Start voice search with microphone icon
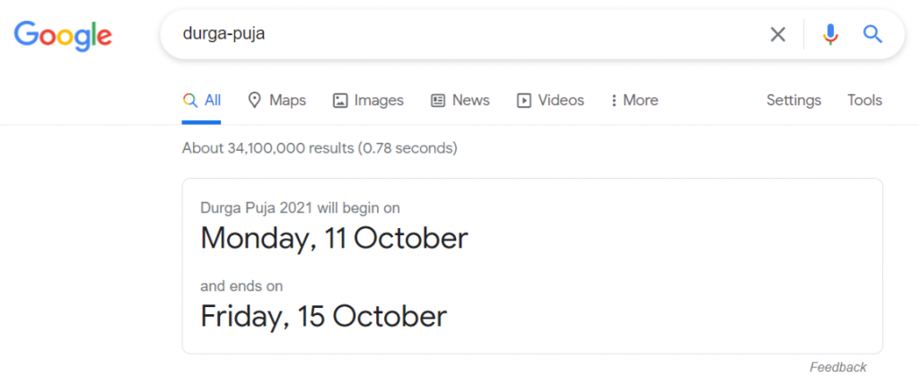919x386 pixels. [830, 35]
